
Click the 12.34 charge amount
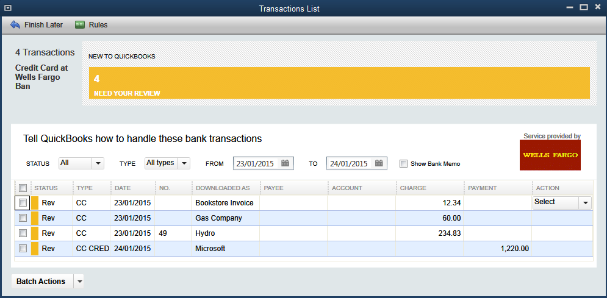(x=452, y=203)
